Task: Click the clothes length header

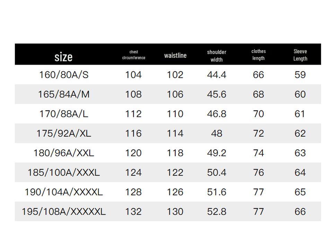Action: pyautogui.click(x=258, y=55)
